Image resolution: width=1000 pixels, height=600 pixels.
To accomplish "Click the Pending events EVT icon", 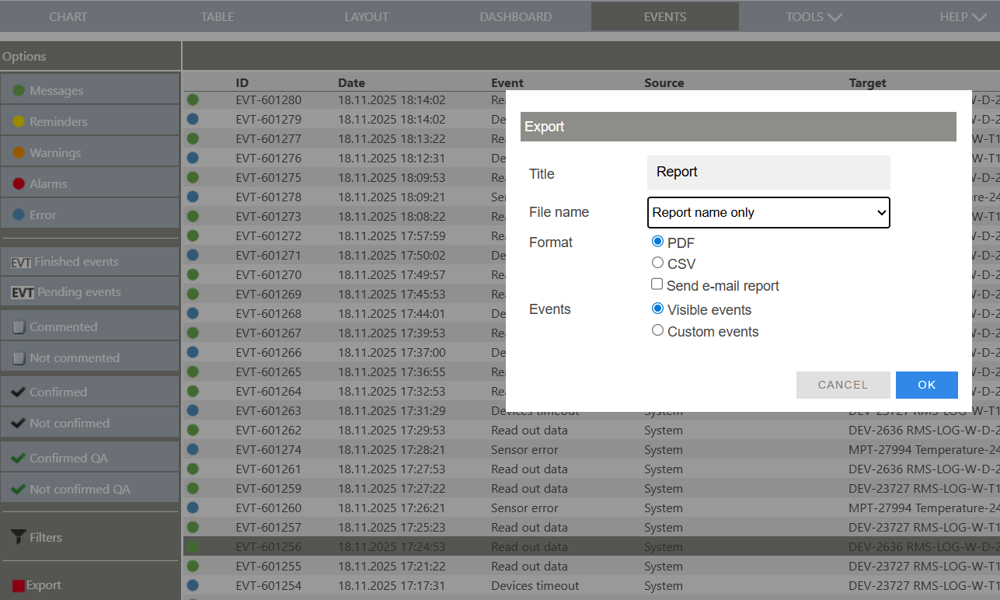I will tap(21, 292).
